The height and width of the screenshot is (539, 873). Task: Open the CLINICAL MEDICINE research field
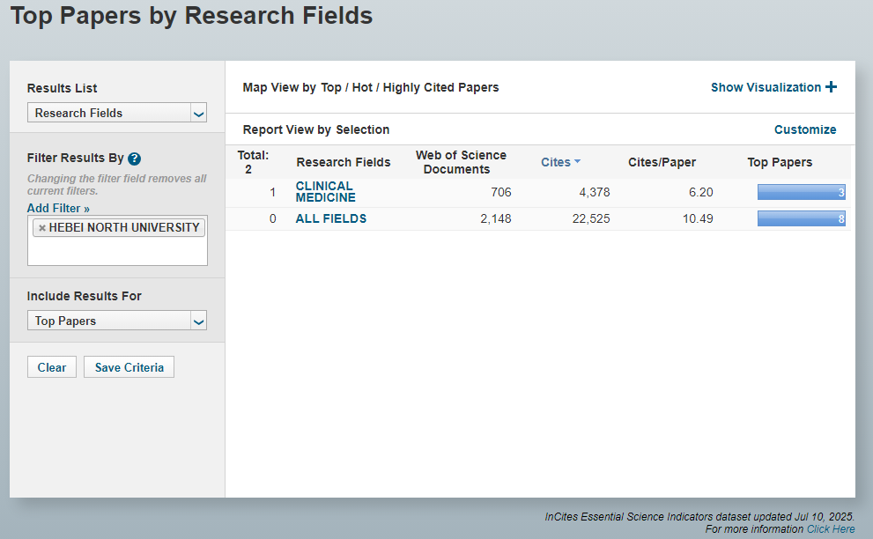(325, 191)
